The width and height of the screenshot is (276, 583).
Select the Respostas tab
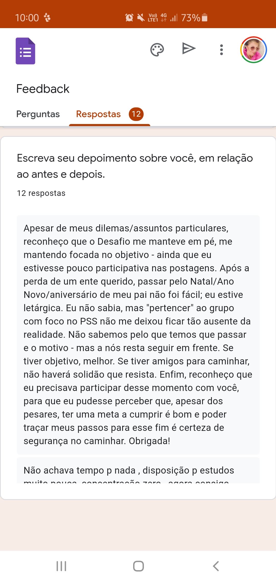(x=98, y=114)
